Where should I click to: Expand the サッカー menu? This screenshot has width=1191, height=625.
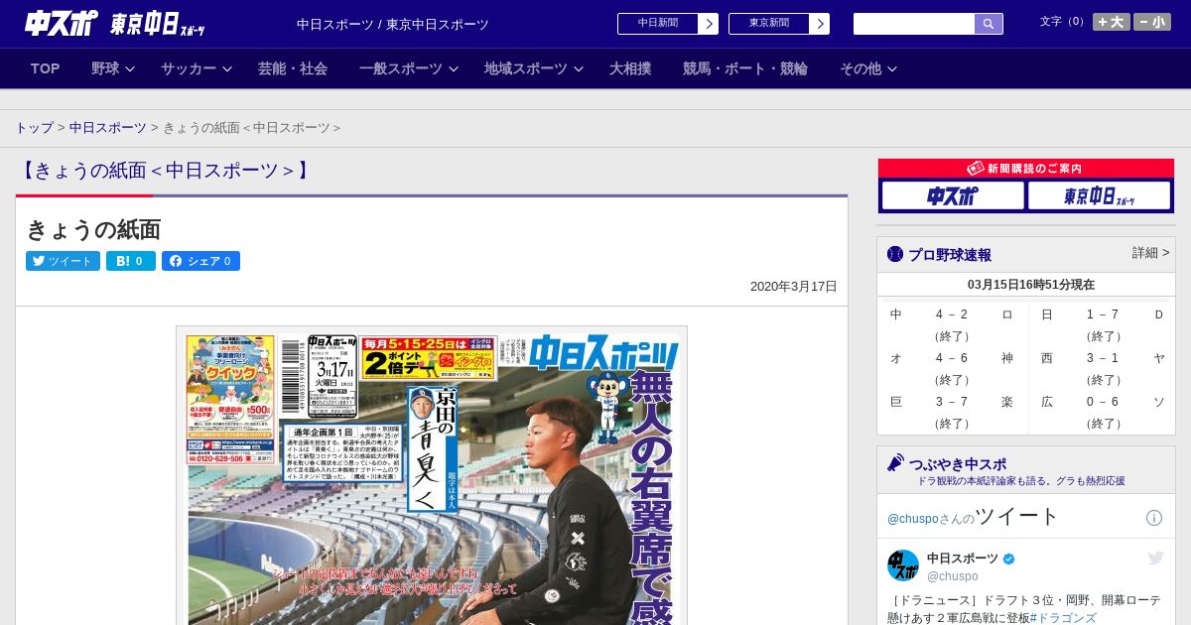pos(197,68)
